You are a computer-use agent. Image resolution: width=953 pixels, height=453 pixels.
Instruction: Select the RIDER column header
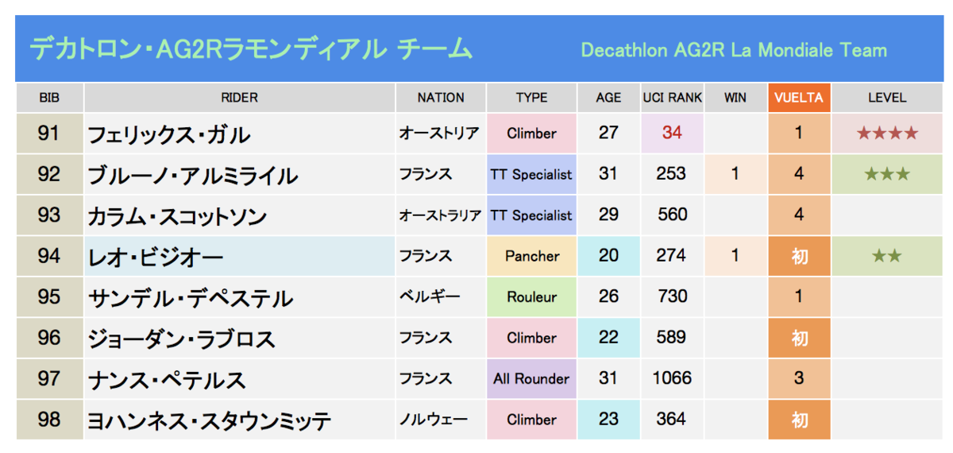pyautogui.click(x=240, y=98)
